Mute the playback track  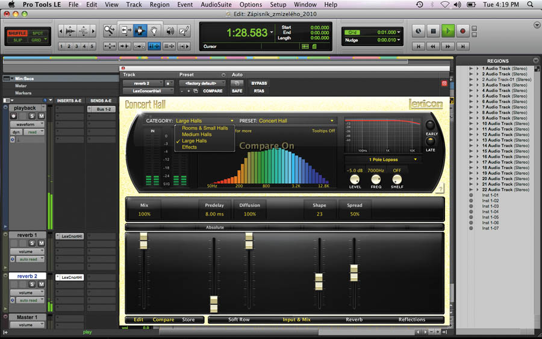coord(41,116)
